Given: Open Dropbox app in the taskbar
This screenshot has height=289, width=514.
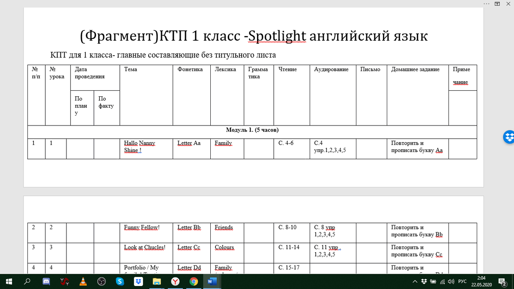Looking at the screenshot, I should click(138, 281).
